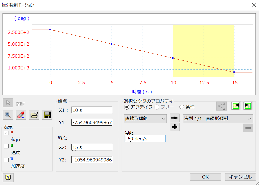Save the motion profile

[47, 115]
